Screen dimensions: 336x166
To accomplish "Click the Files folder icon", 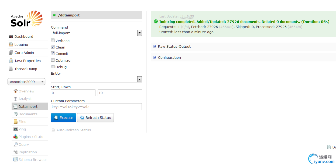I will click(x=16, y=122).
